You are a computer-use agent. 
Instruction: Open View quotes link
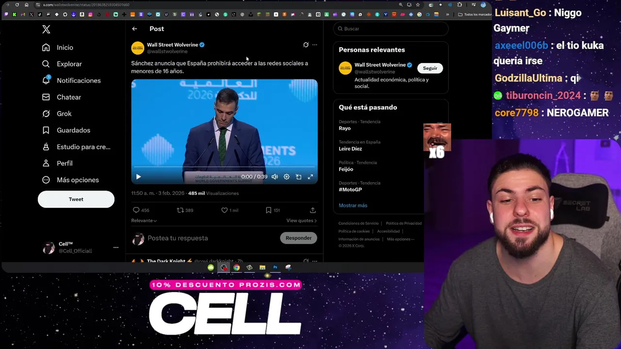click(x=301, y=221)
